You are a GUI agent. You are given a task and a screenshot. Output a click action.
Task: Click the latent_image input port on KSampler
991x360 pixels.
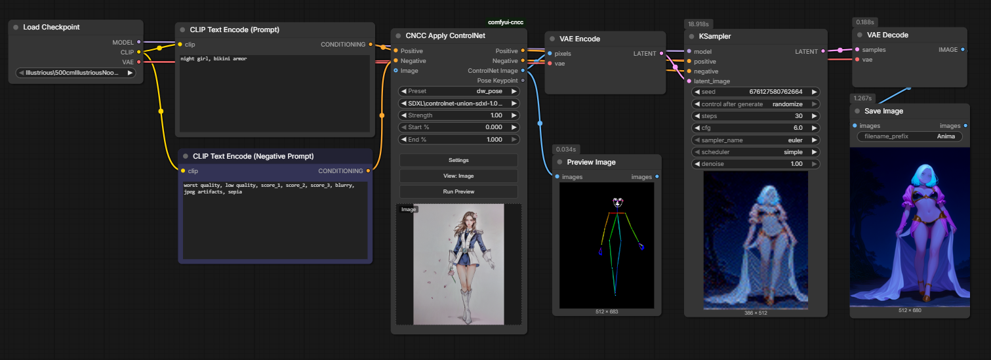[x=689, y=81]
